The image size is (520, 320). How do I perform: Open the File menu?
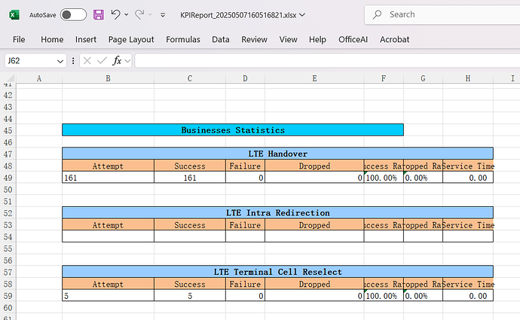pyautogui.click(x=19, y=39)
